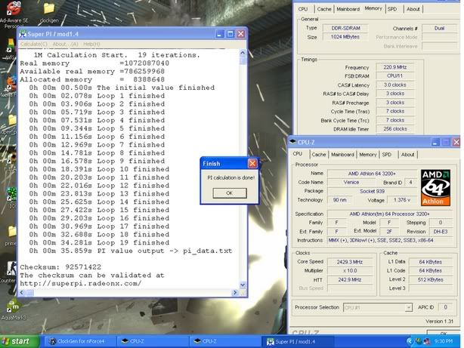This screenshot has height=348, width=464.
Task: Open the clockgen folder on desktop
Action: pos(49,10)
